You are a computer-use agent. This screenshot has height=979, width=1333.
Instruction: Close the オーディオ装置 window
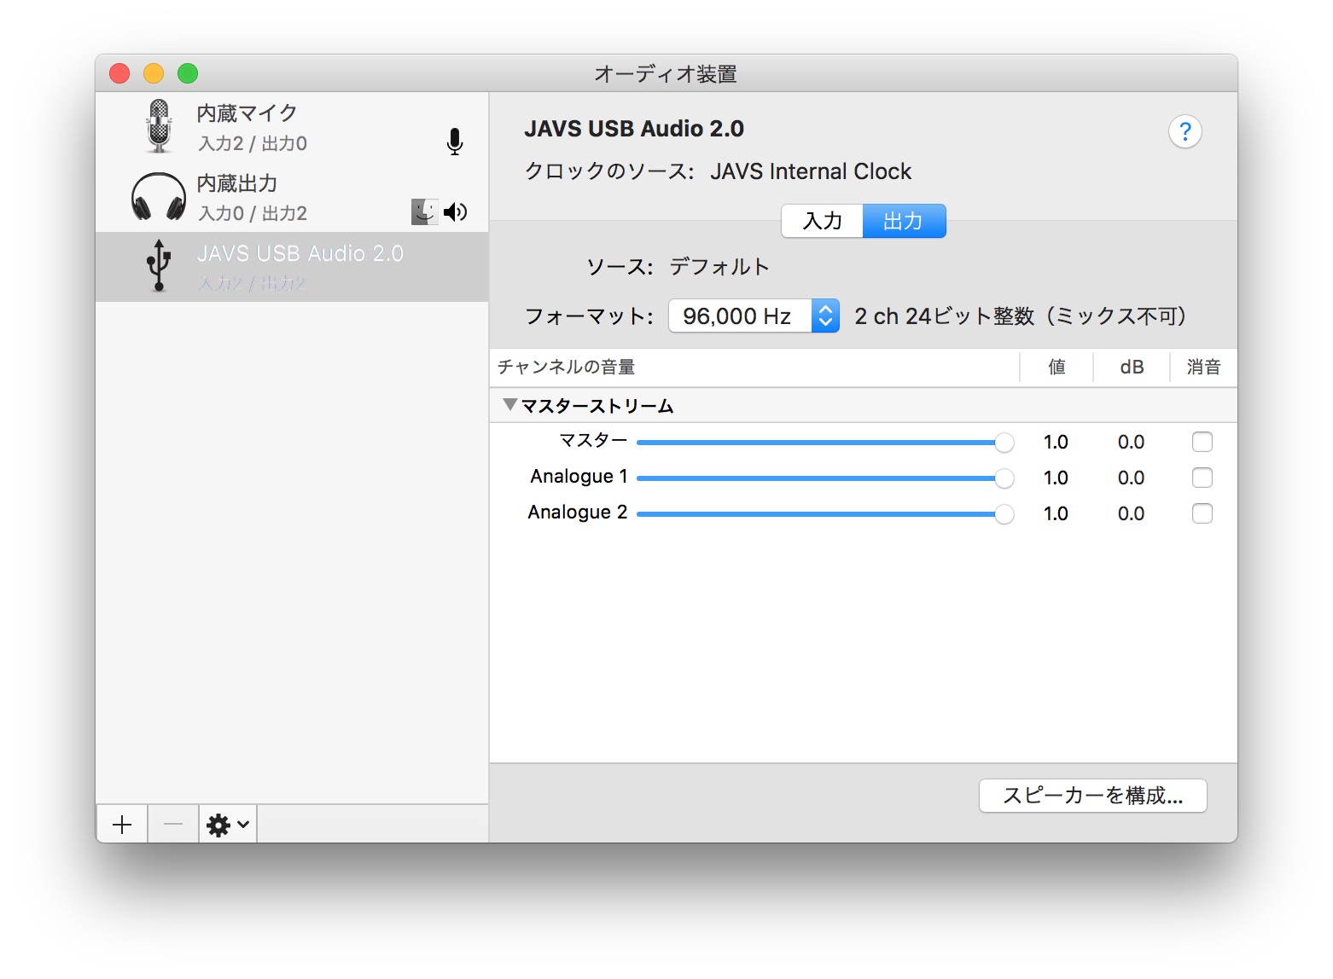pos(119,73)
